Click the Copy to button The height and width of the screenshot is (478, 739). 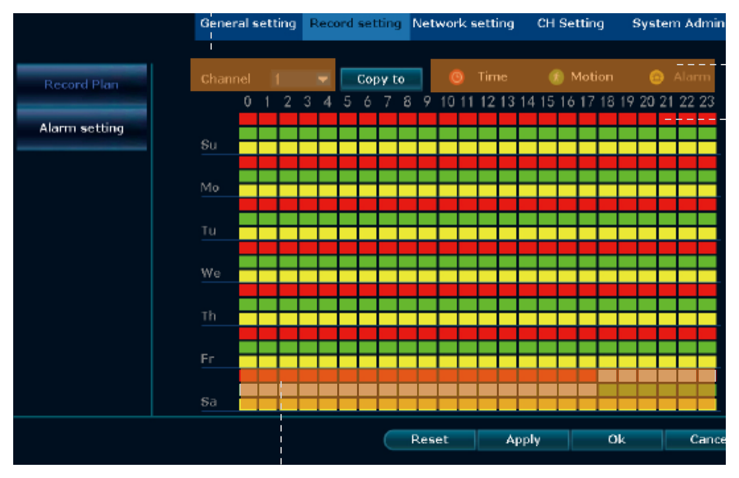(381, 79)
